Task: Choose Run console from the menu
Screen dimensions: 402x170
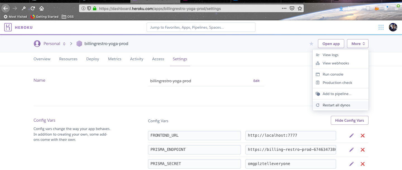Action: (341, 74)
